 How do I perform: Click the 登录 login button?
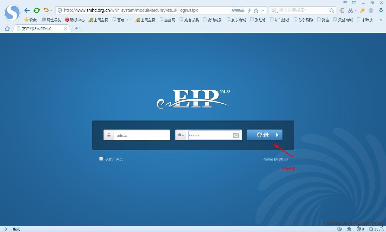[265, 135]
